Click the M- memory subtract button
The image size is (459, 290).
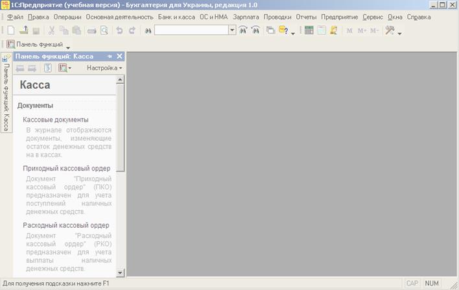pos(375,30)
